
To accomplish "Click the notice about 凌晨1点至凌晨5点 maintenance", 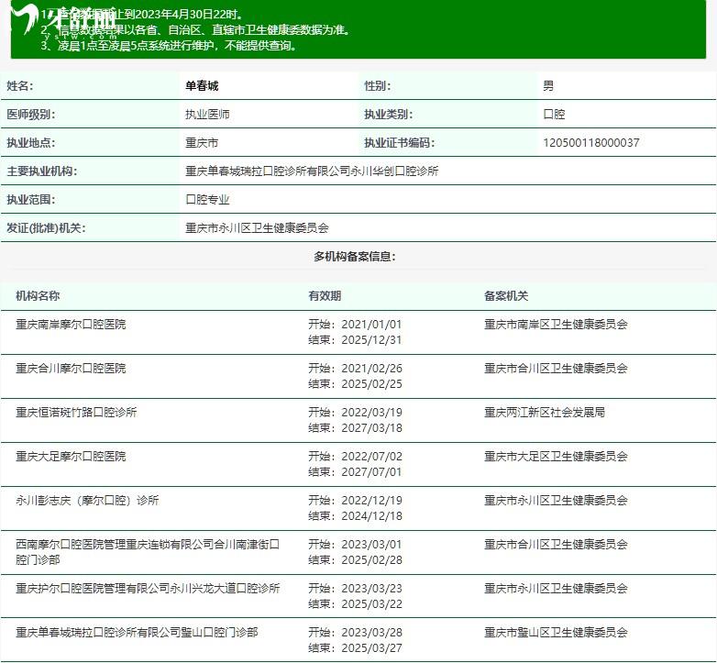I will coord(169,45).
